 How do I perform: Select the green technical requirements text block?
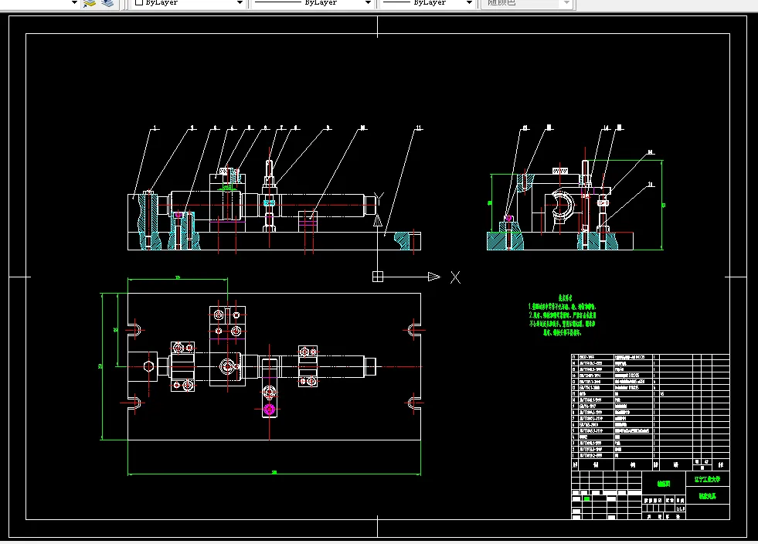coord(563,315)
